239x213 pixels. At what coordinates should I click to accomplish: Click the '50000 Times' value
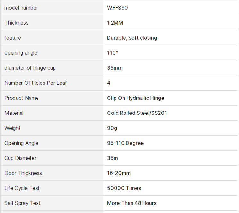coord(124,188)
